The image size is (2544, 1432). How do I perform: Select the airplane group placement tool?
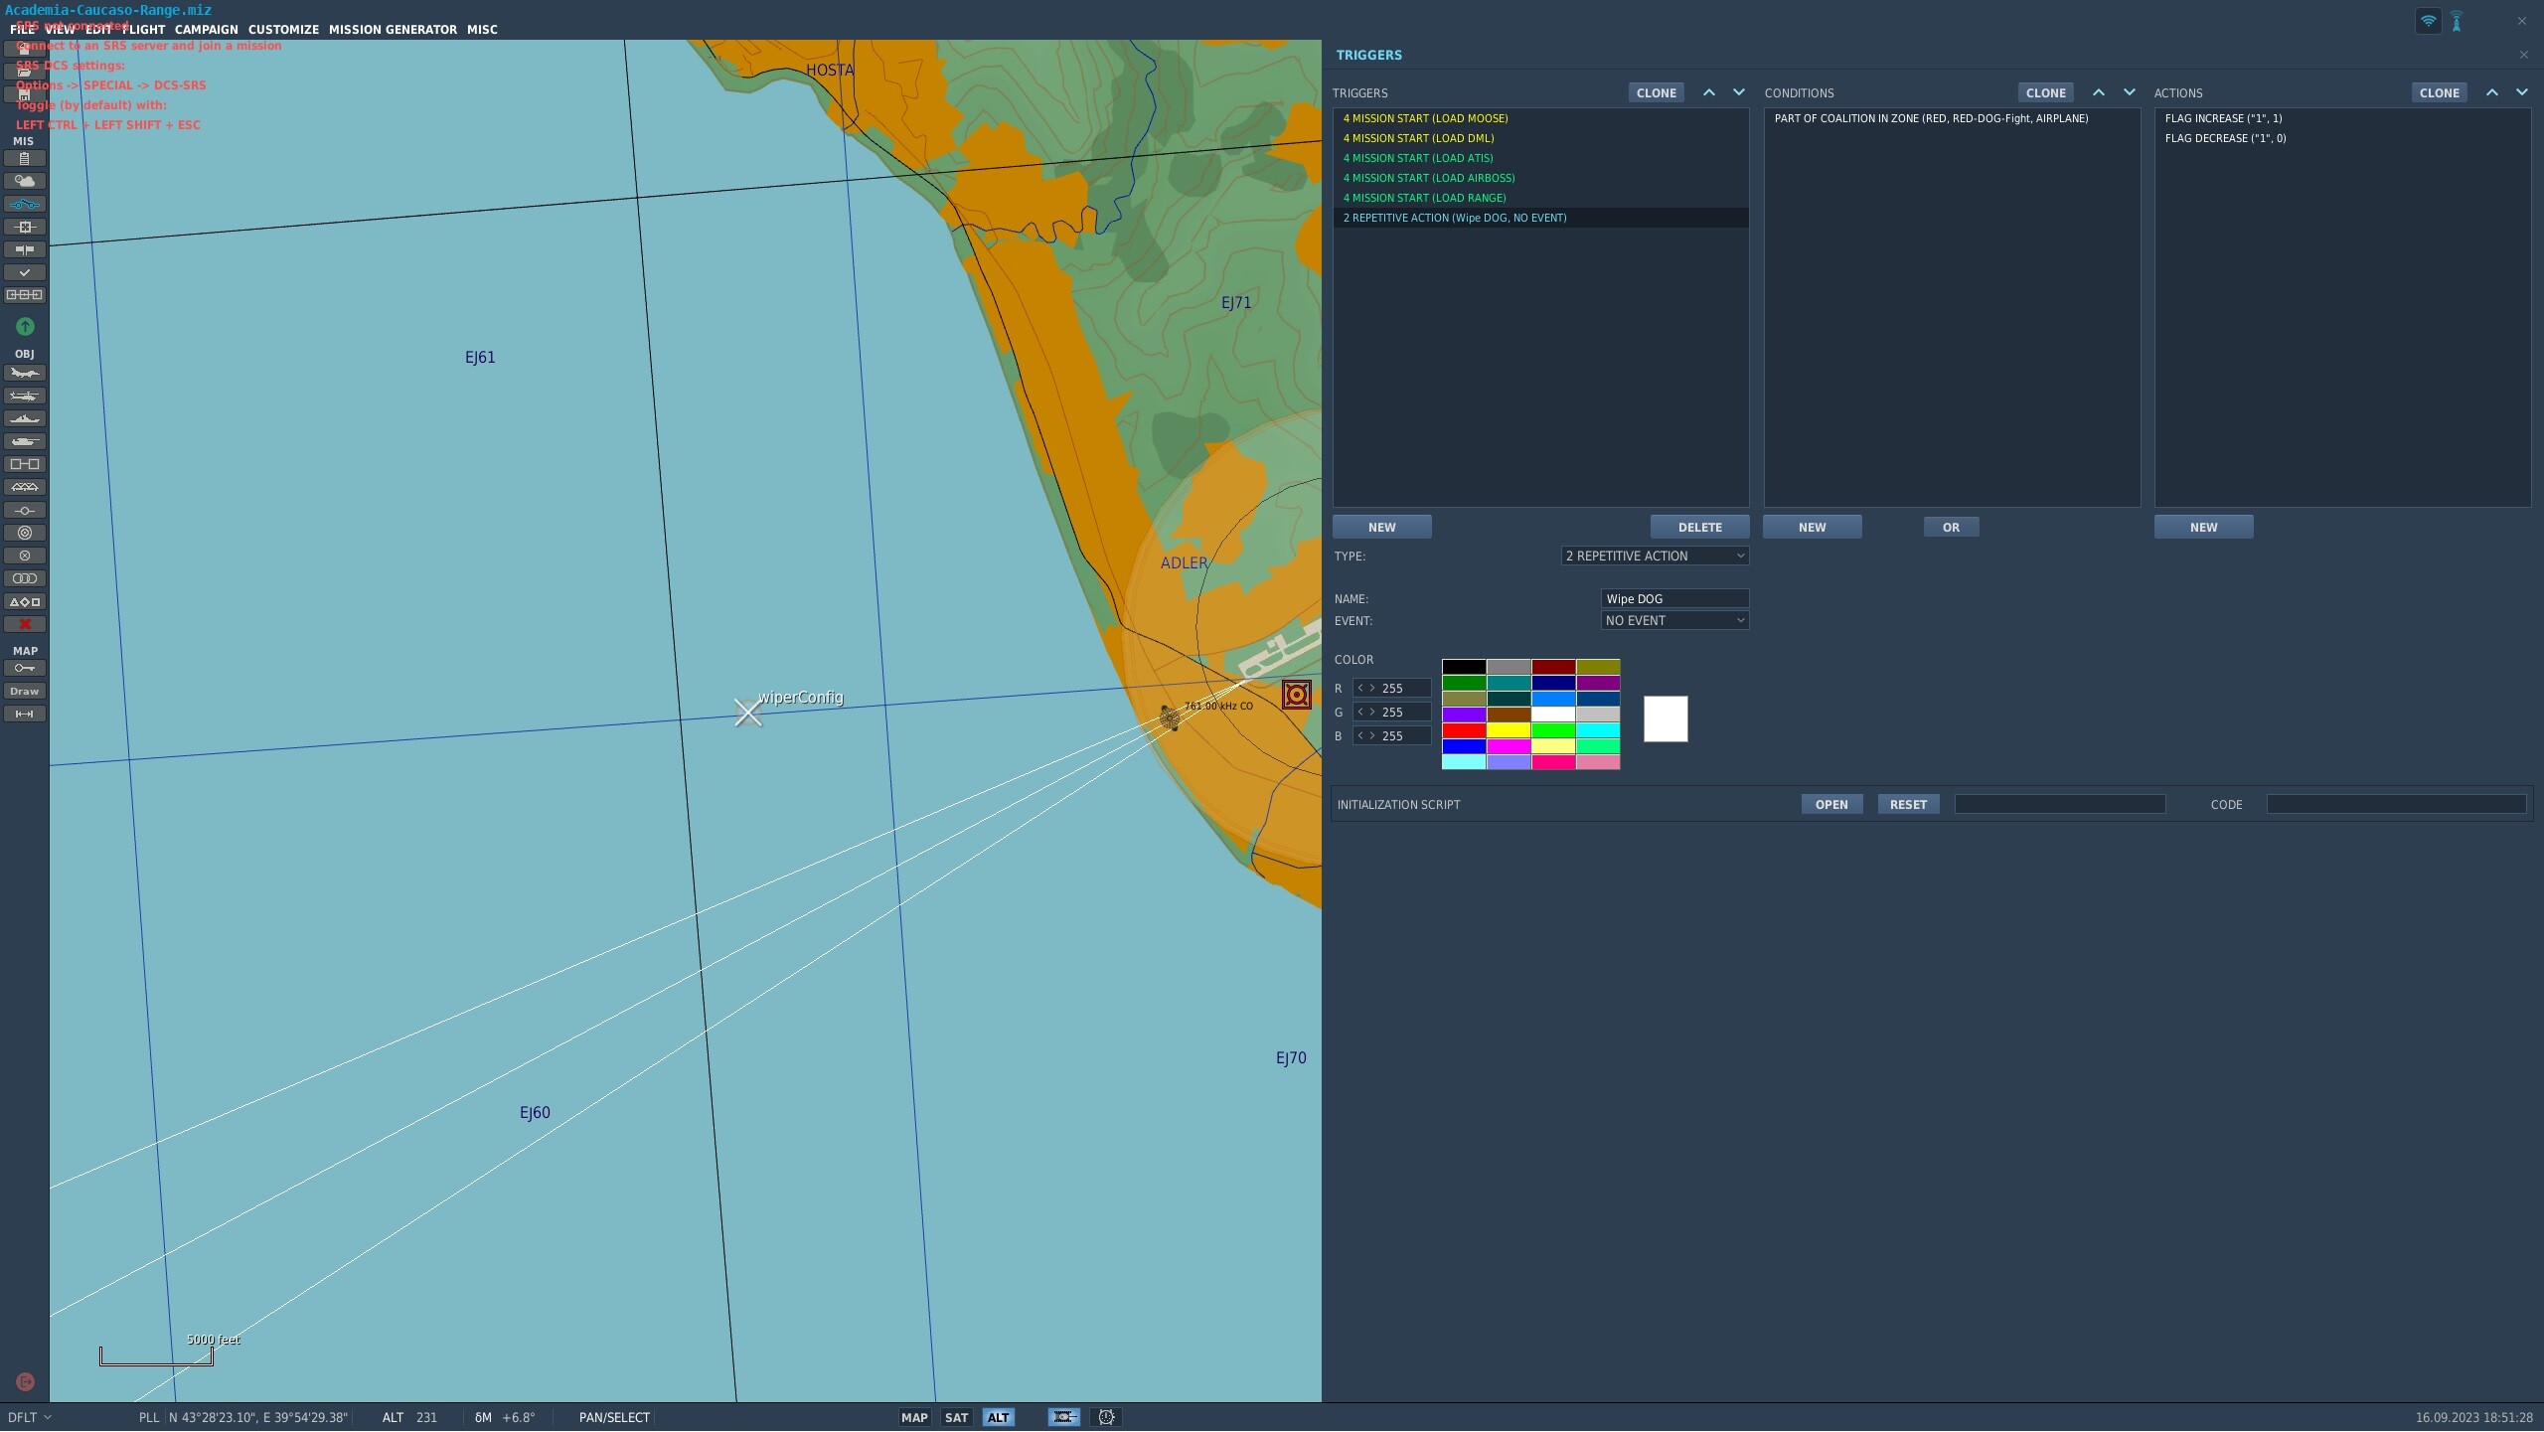pyautogui.click(x=25, y=374)
